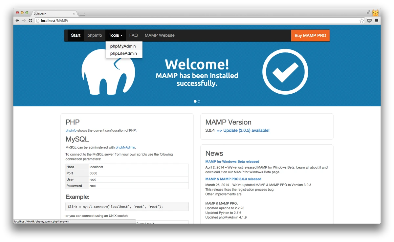Click the MySQL section heading
394x242 pixels.
[x=77, y=139]
